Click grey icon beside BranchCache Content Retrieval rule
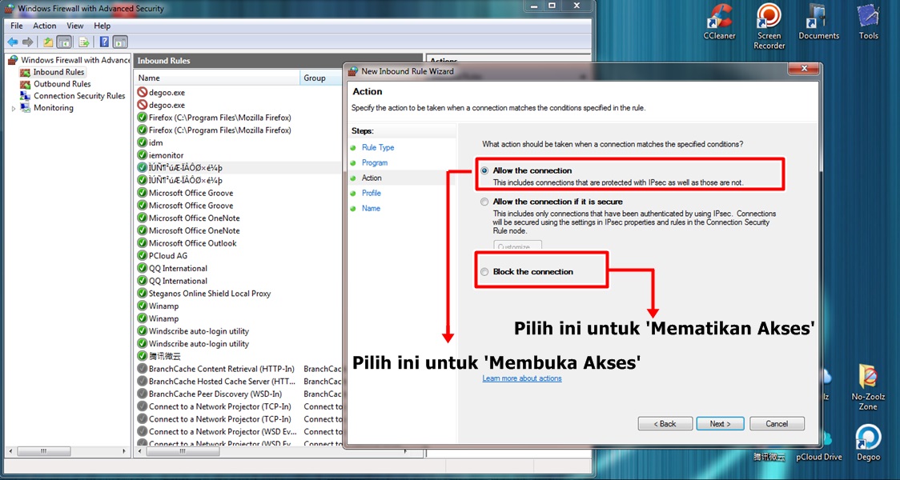The height and width of the screenshot is (480, 900). [143, 369]
